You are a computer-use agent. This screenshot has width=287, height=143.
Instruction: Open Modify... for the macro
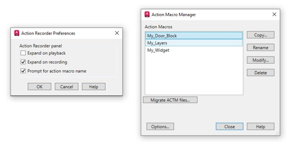click(261, 60)
